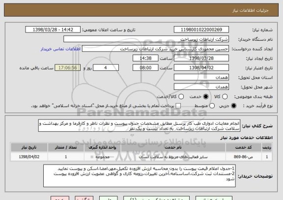
Task: Click the countdown timer 17:06:56
Action: pyautogui.click(x=68, y=68)
